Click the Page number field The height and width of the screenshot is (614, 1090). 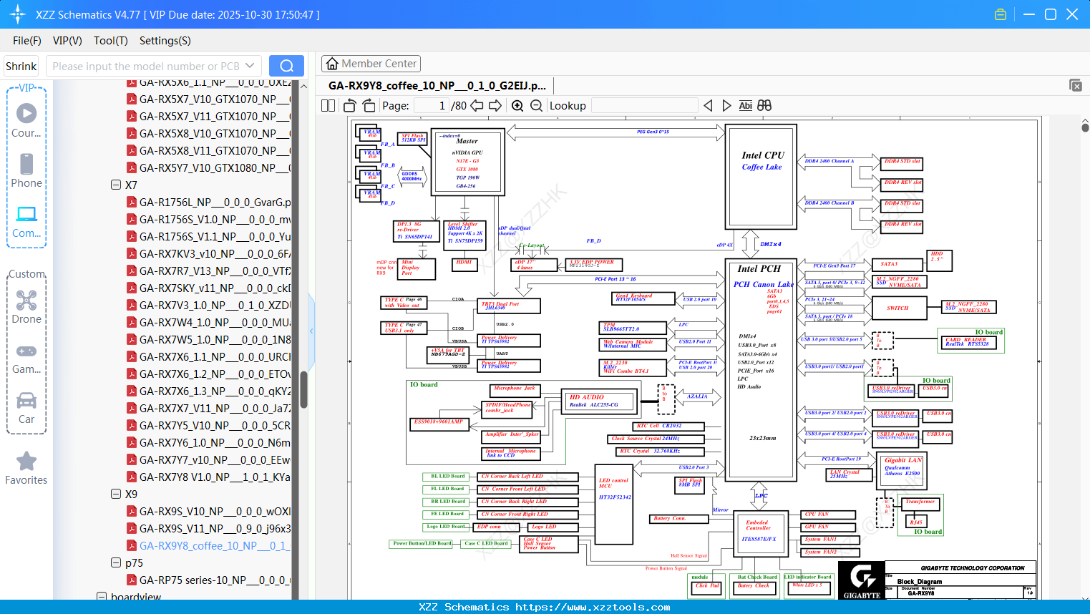coord(432,105)
